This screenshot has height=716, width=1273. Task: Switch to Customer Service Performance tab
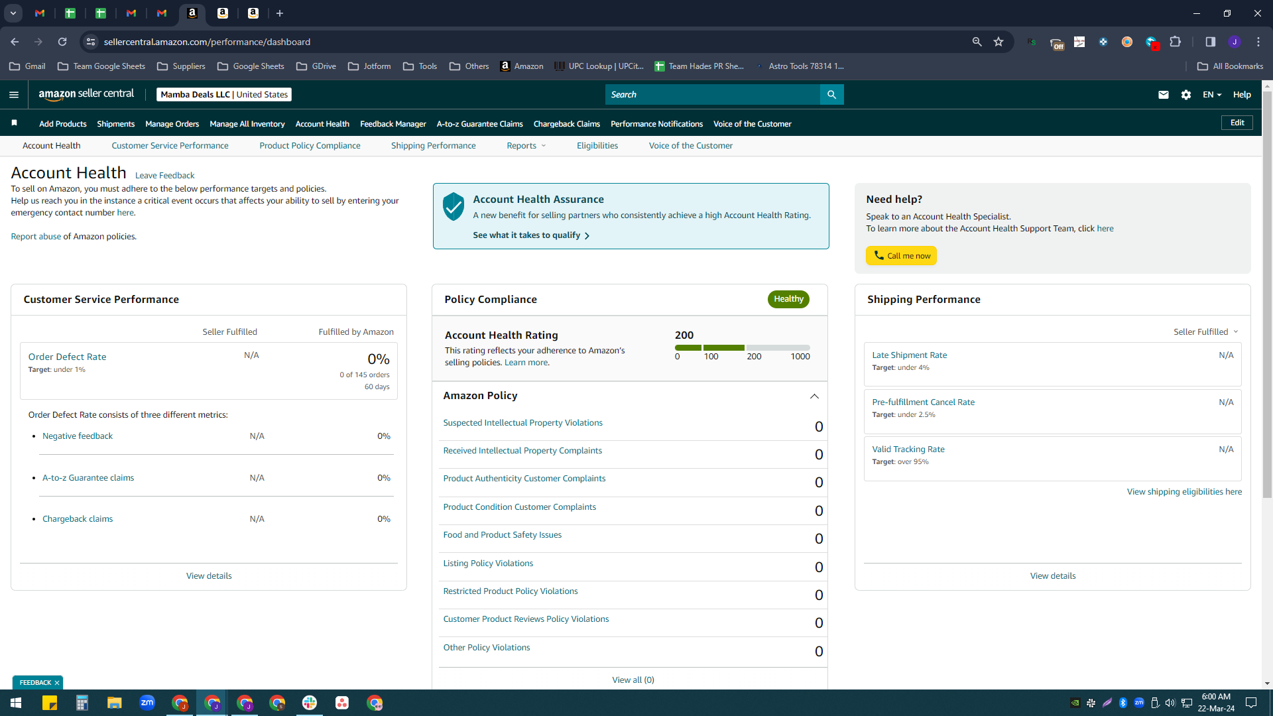click(170, 146)
